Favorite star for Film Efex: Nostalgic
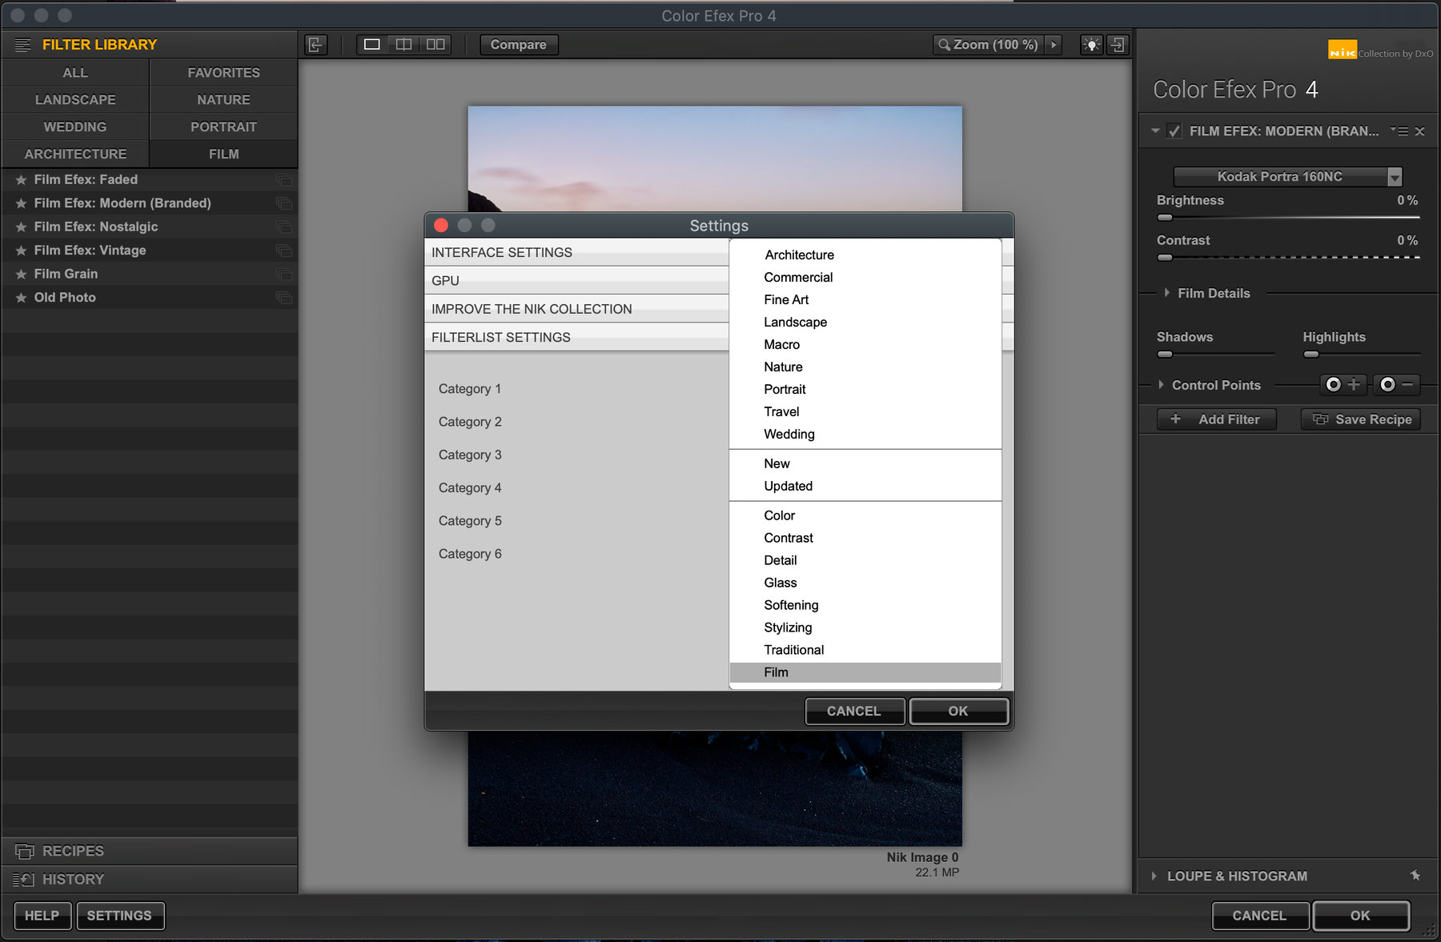The image size is (1441, 942). coord(22,227)
